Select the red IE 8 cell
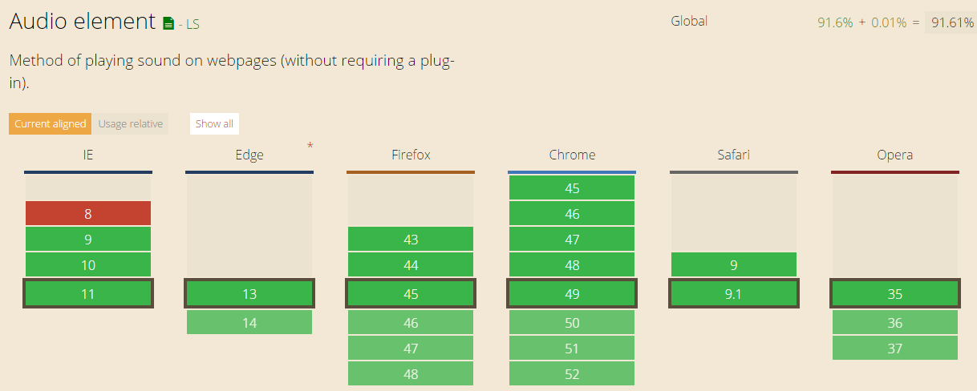 (x=88, y=214)
